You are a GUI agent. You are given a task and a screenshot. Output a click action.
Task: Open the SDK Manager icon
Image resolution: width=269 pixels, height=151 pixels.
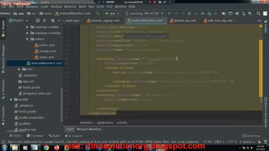250,13
